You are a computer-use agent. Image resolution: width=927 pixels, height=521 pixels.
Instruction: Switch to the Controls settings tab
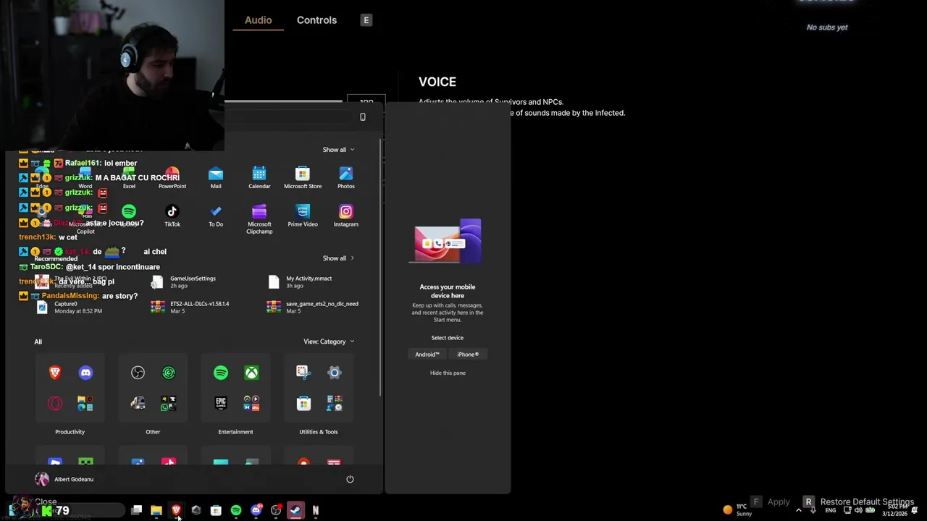point(316,20)
